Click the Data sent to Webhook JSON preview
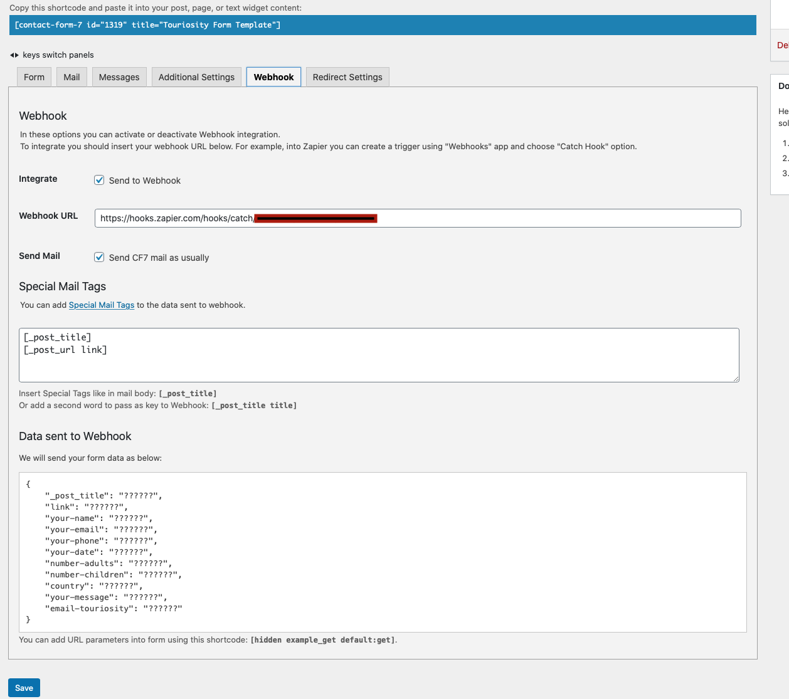 383,552
